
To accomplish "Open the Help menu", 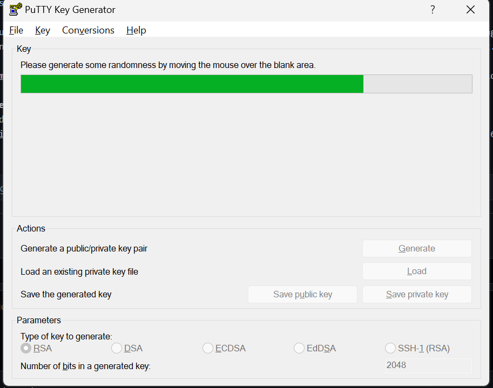I will [136, 30].
